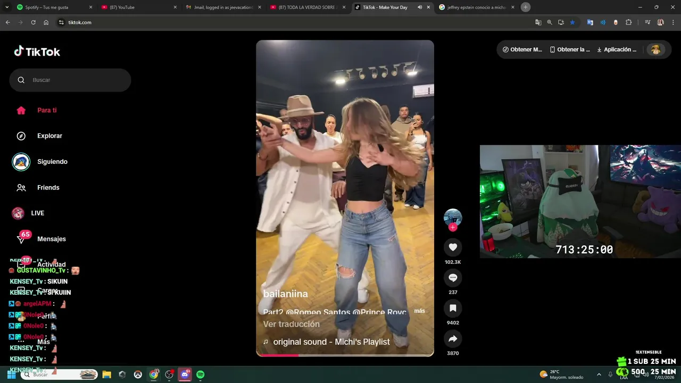Screen dimensions: 681x383
Task: Share the video with the arrow icon
Action: tap(453, 338)
